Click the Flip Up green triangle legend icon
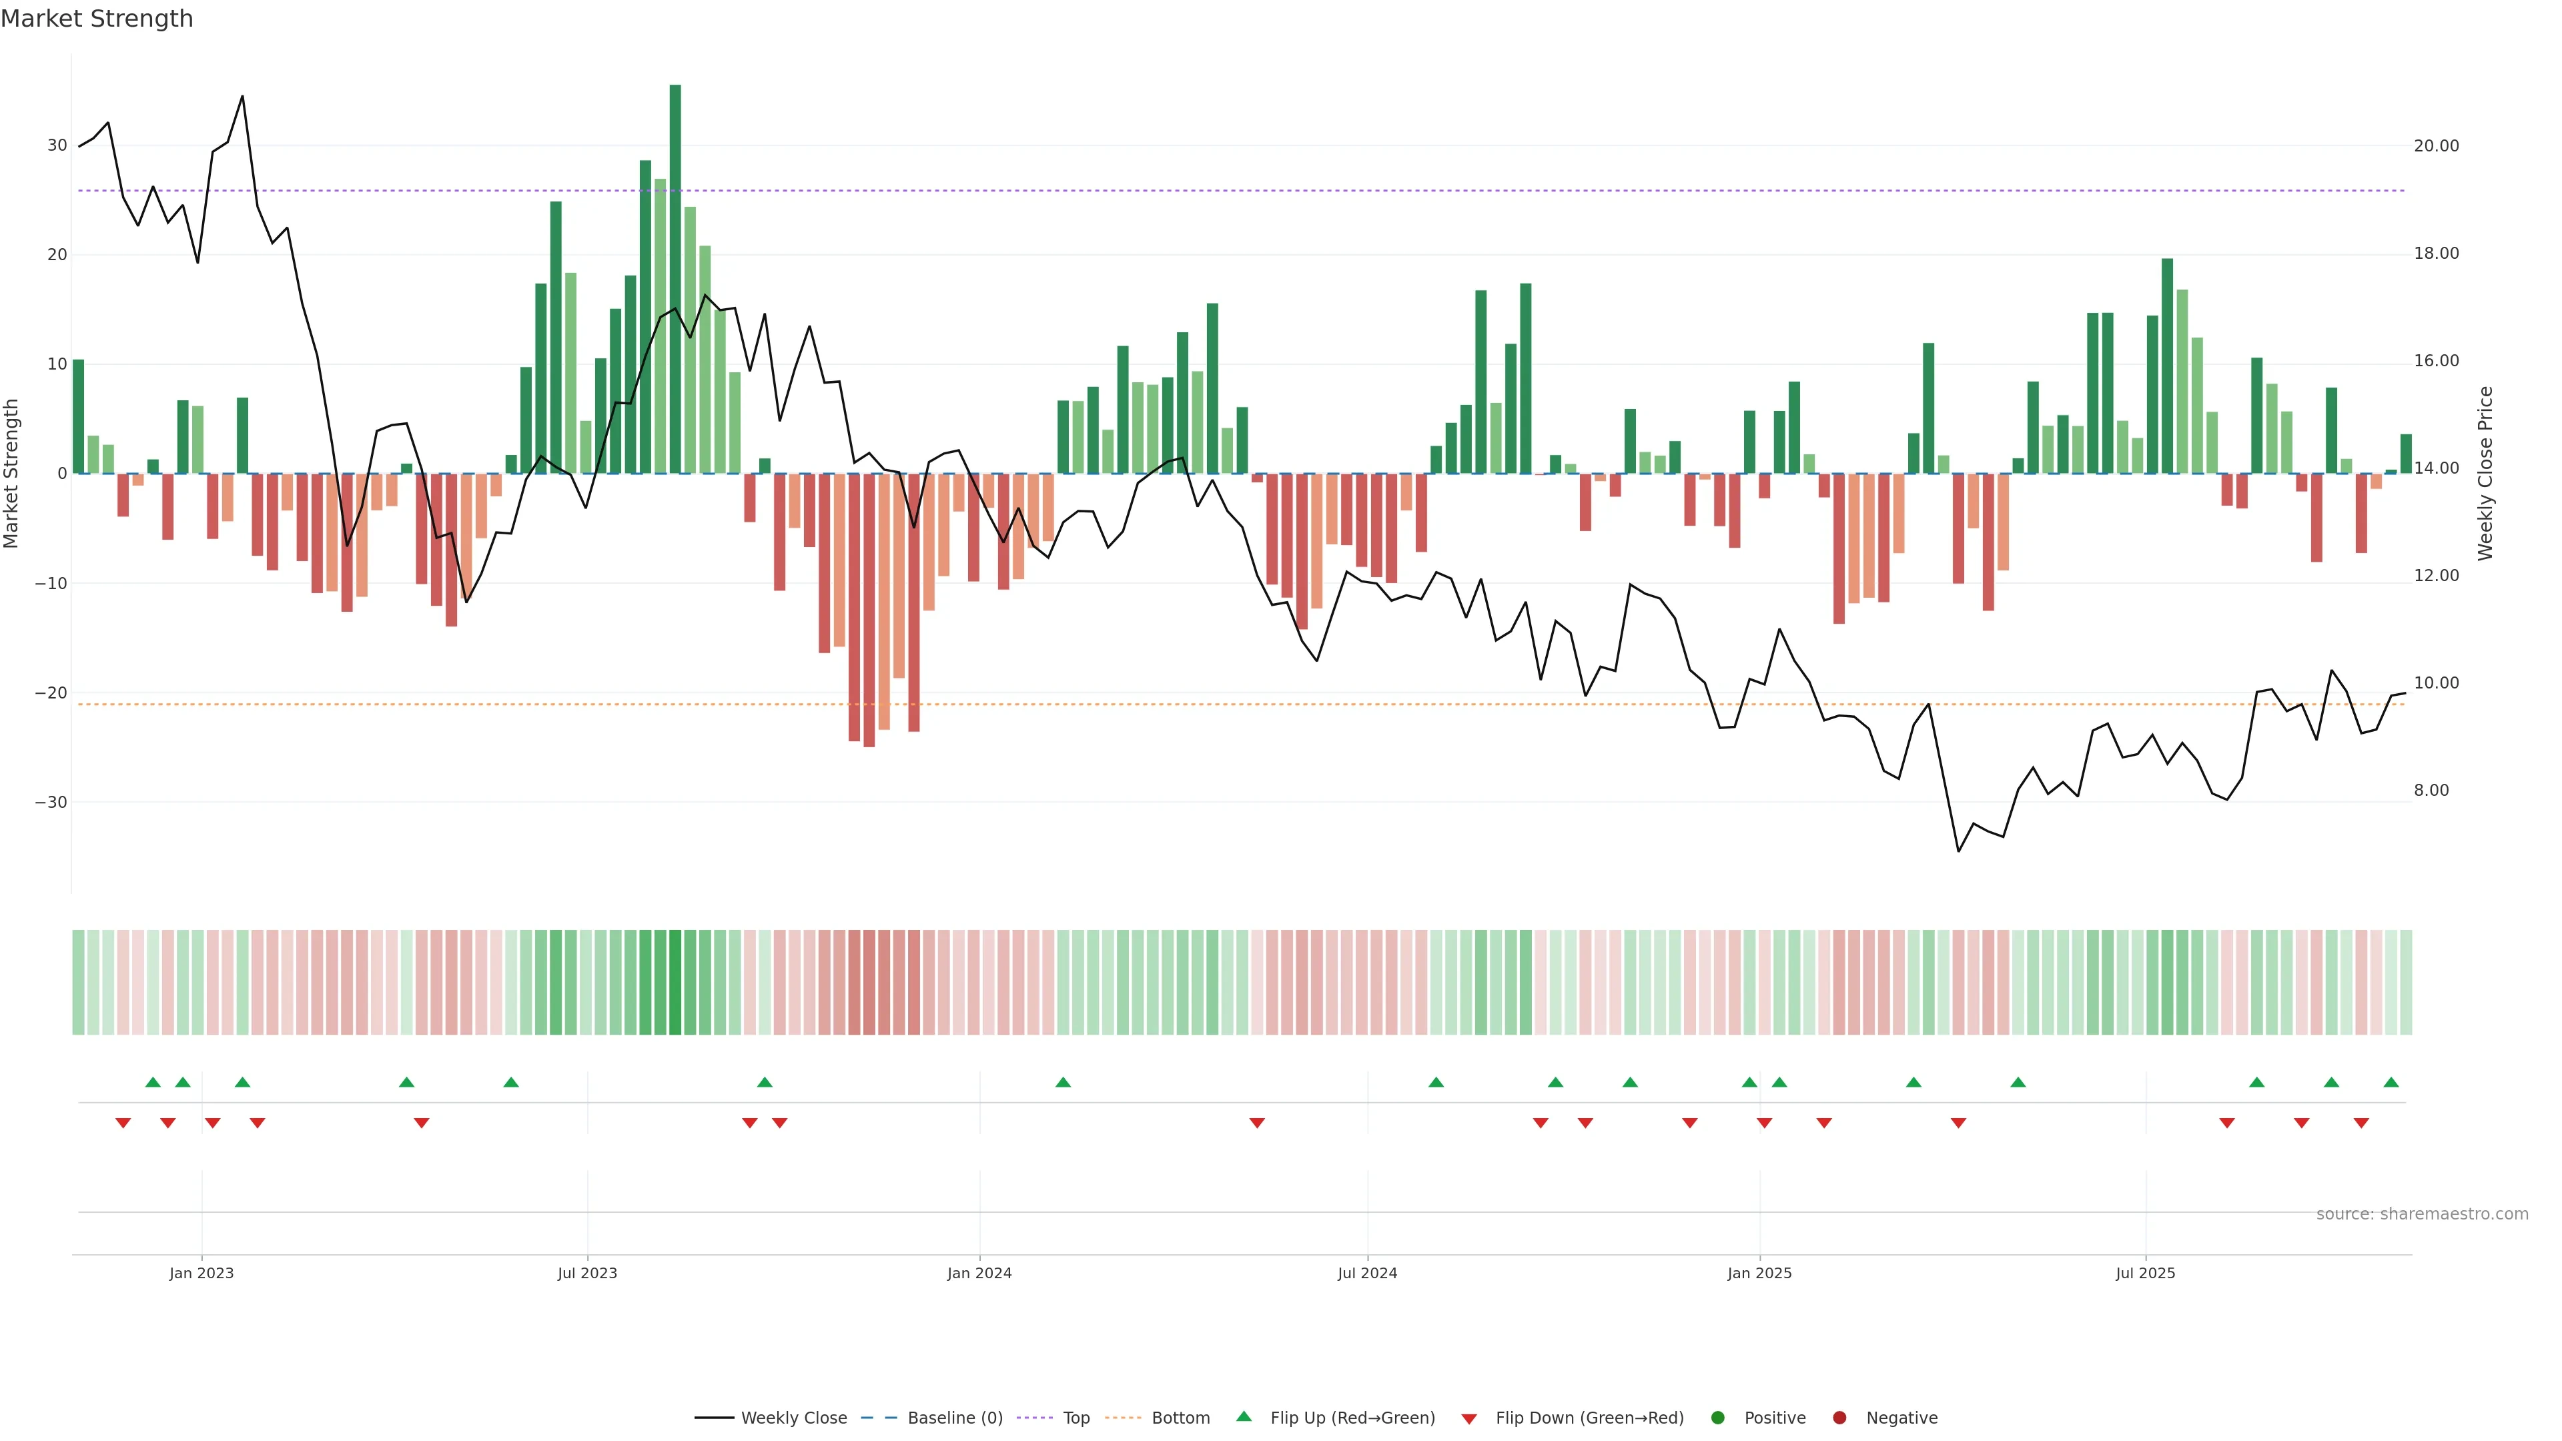 1243,1416
